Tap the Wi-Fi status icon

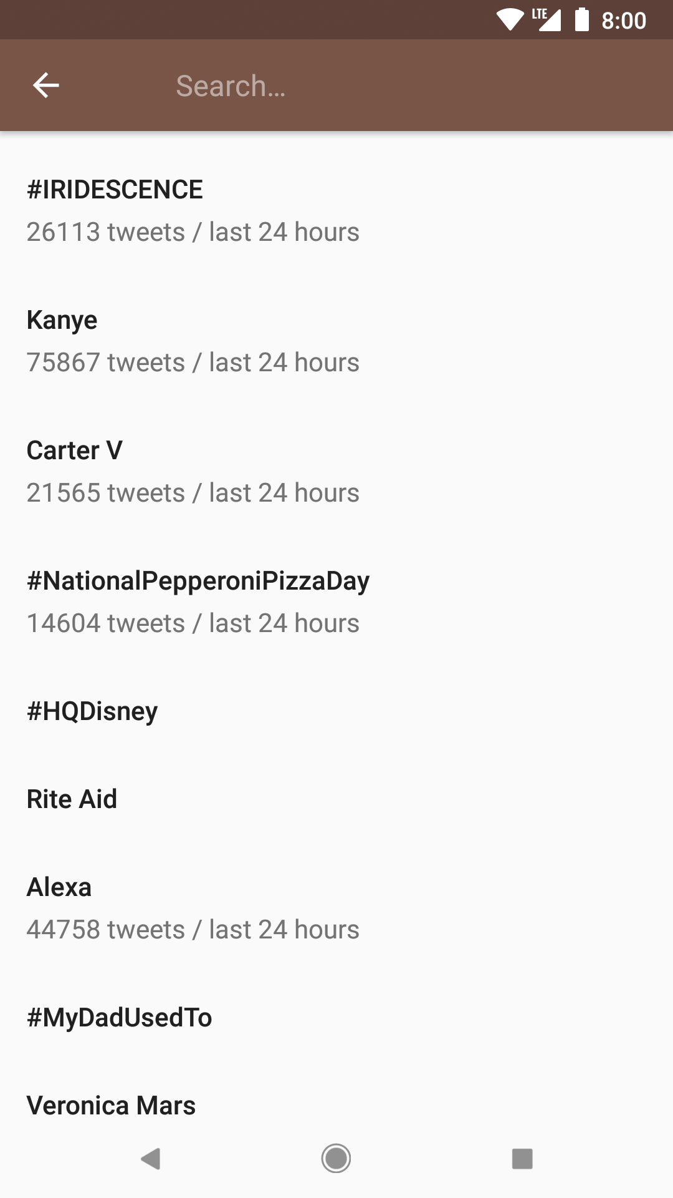click(510, 20)
